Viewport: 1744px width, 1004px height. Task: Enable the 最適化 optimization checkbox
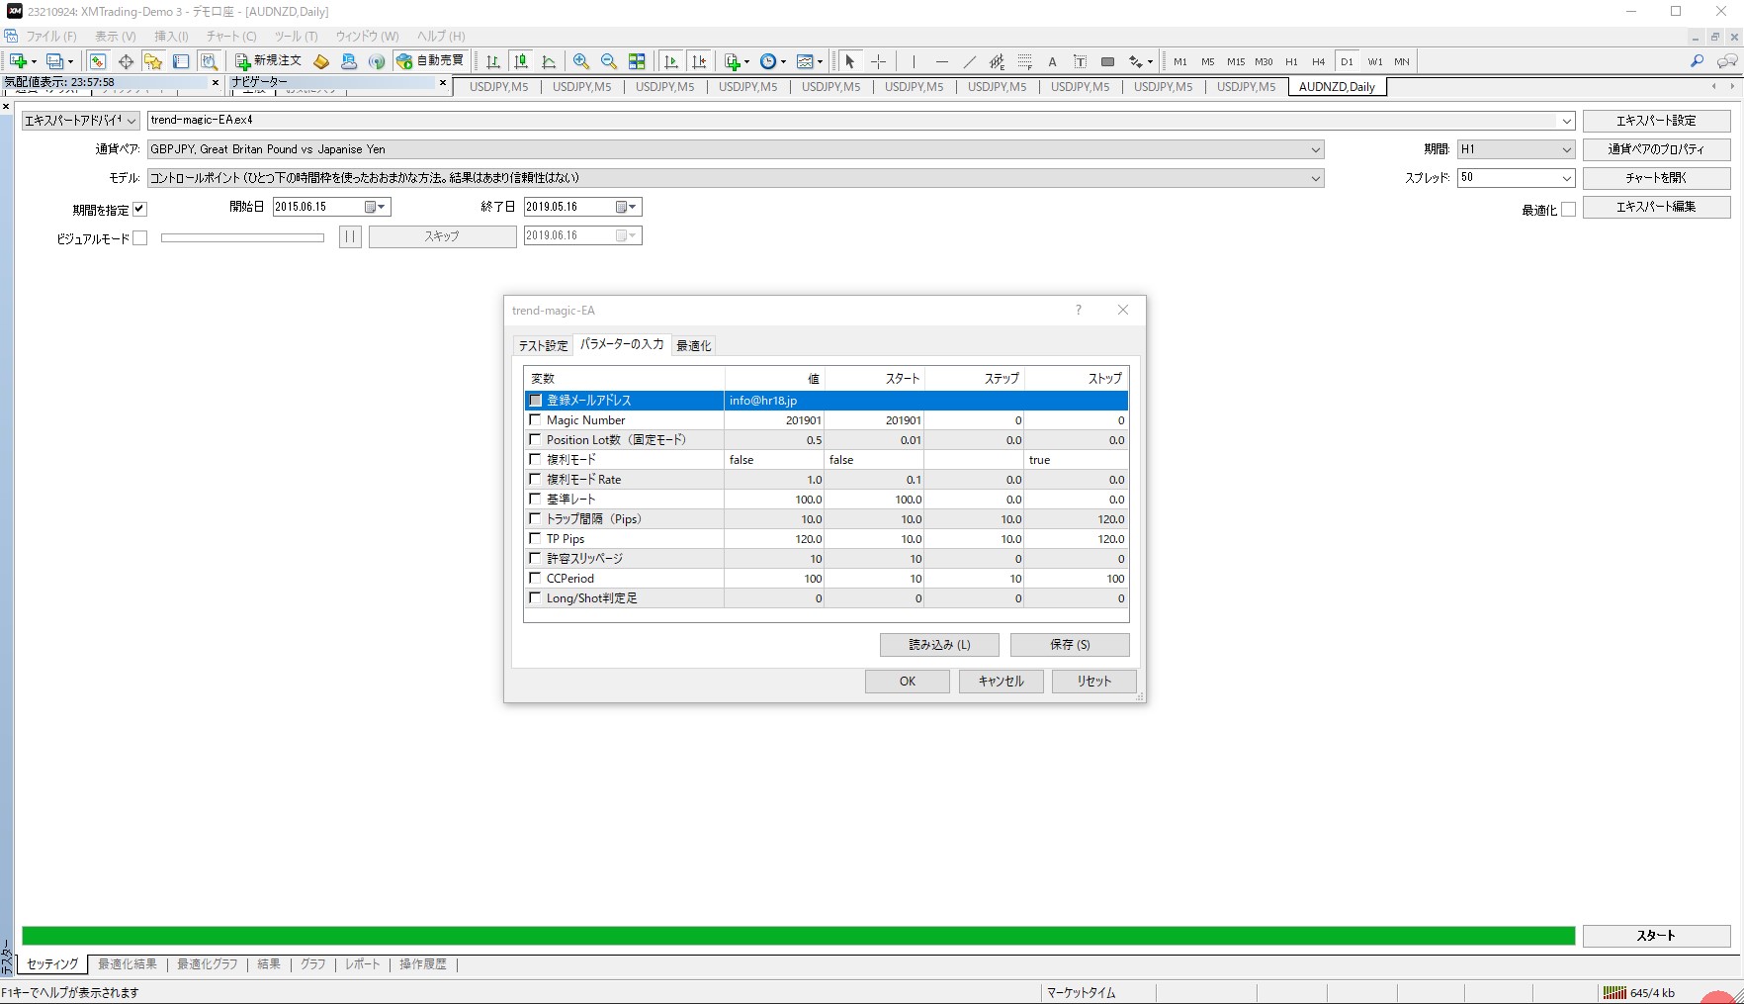[x=1568, y=209]
